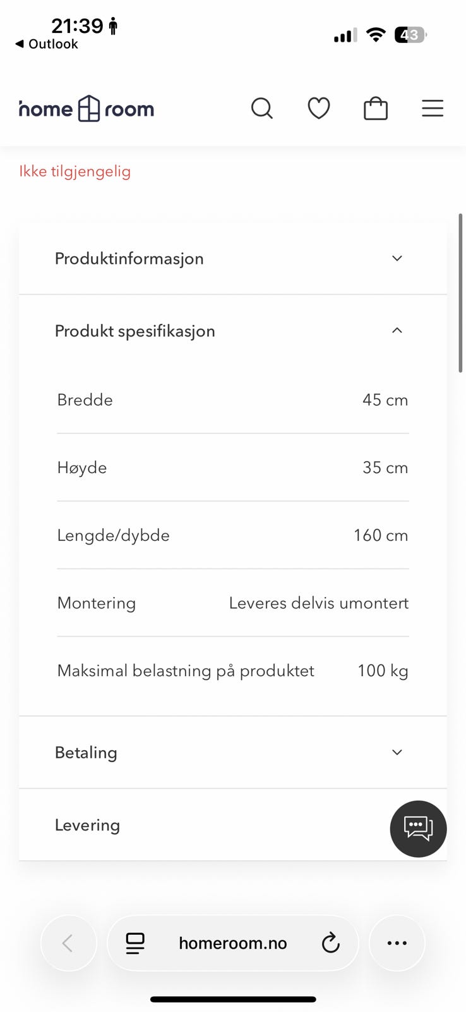Tap the Ikke tilgjengelig notice
The width and height of the screenshot is (466, 1012).
coord(75,171)
